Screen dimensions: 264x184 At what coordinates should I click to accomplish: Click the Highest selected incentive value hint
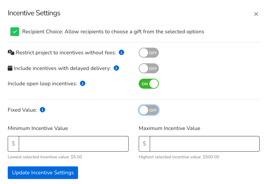179,157
